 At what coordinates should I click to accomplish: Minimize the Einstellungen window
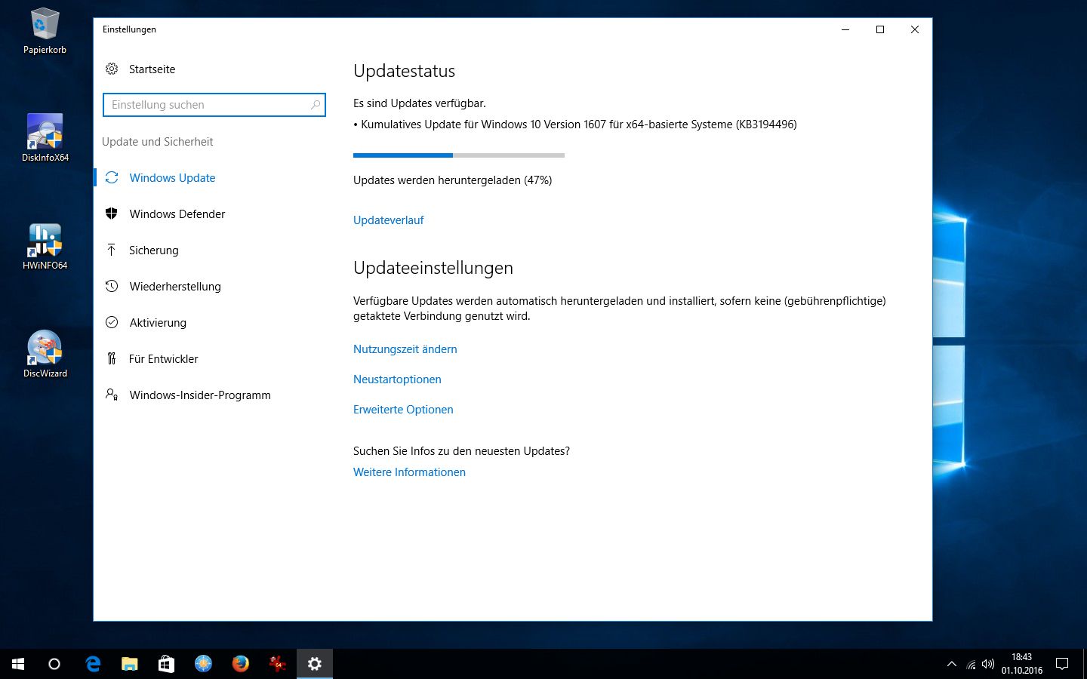[x=845, y=29]
